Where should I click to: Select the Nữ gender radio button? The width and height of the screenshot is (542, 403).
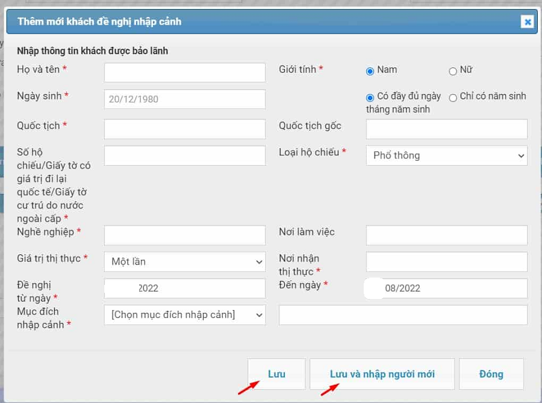pos(453,71)
